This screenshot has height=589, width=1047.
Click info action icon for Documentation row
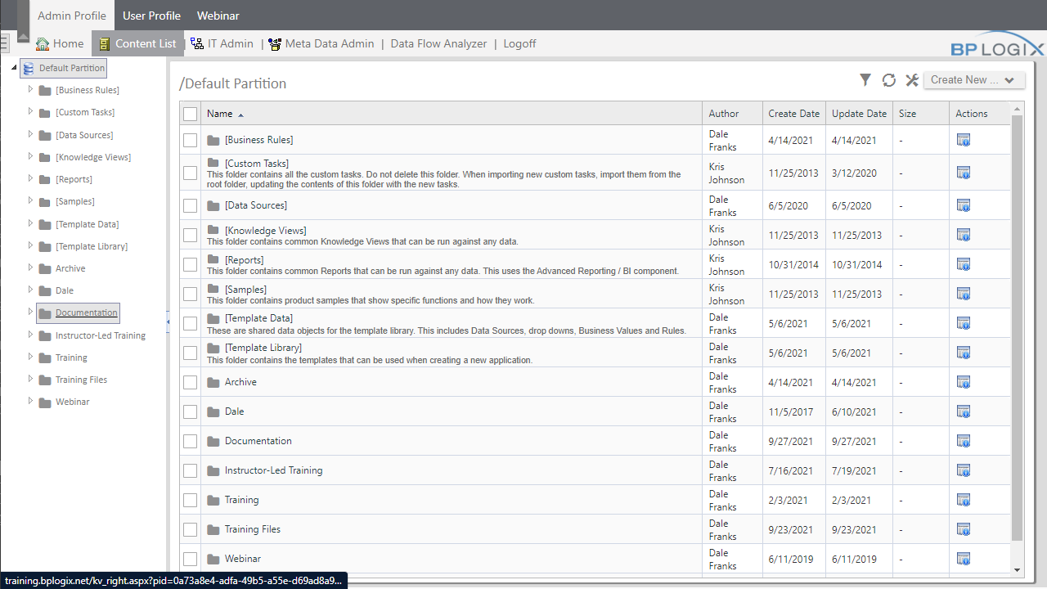pos(964,441)
